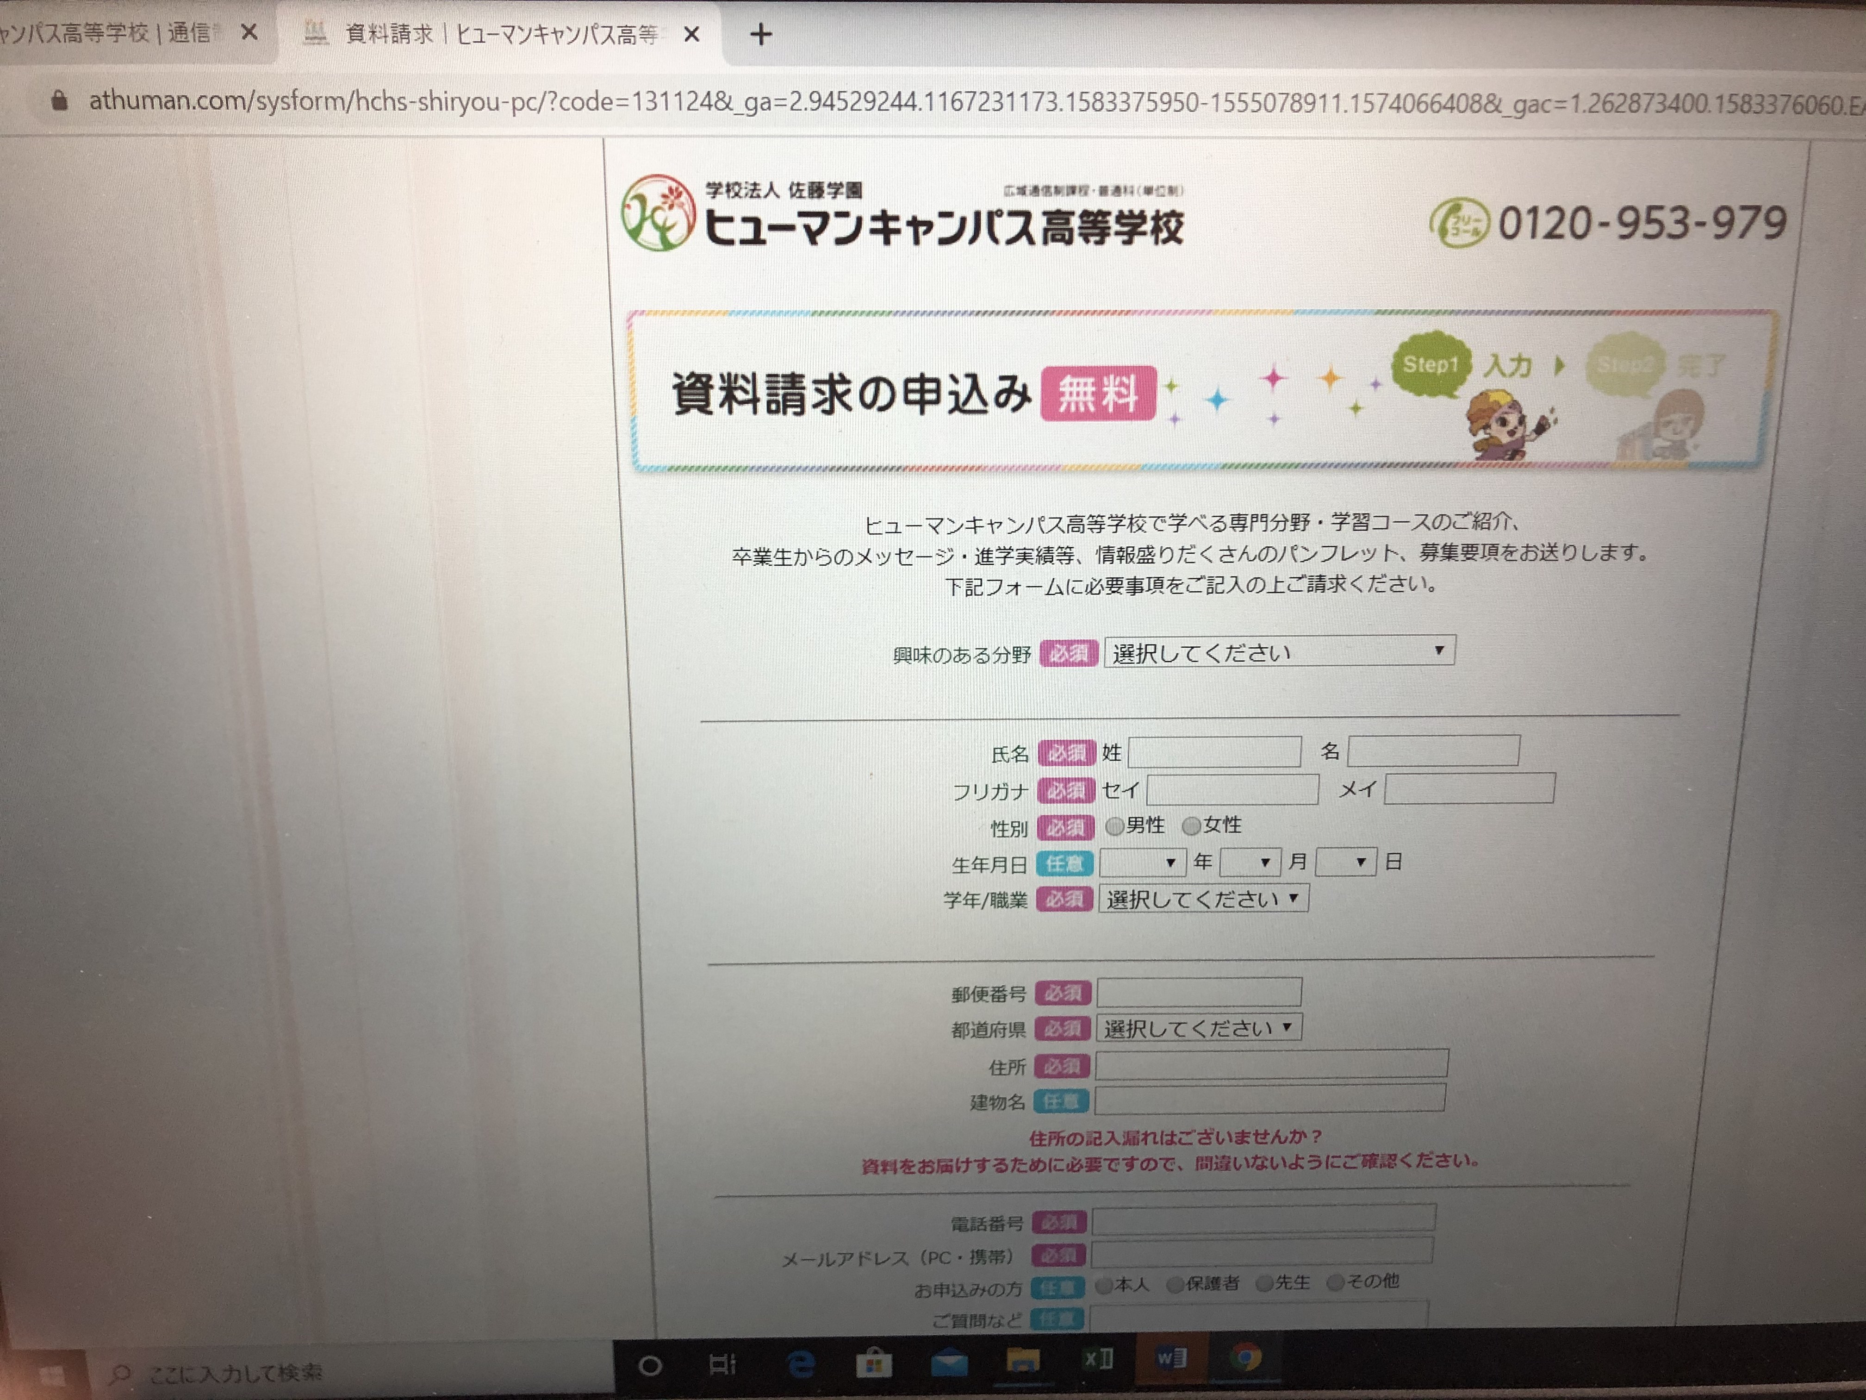Screen dimensions: 1866x1400
Task: Select 保護者 applicant radio button
Action: click(1174, 1285)
